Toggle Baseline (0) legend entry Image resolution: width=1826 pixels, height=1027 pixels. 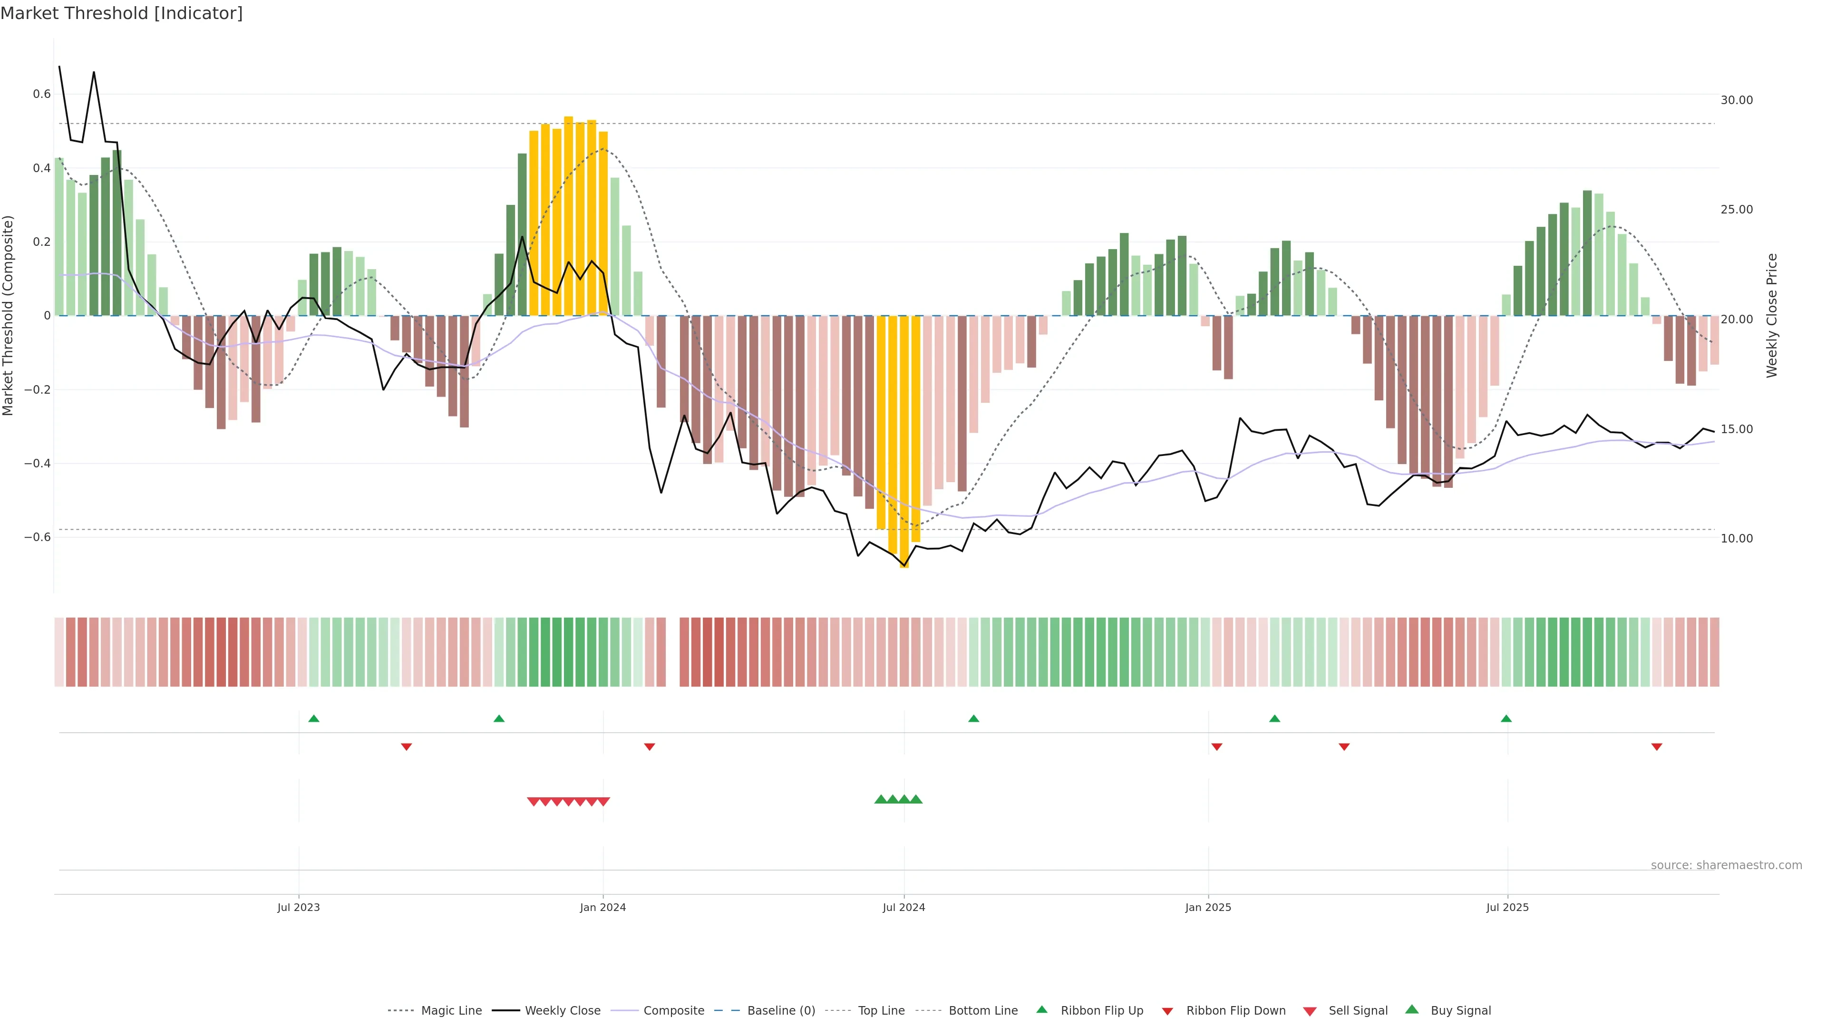pos(780,1011)
